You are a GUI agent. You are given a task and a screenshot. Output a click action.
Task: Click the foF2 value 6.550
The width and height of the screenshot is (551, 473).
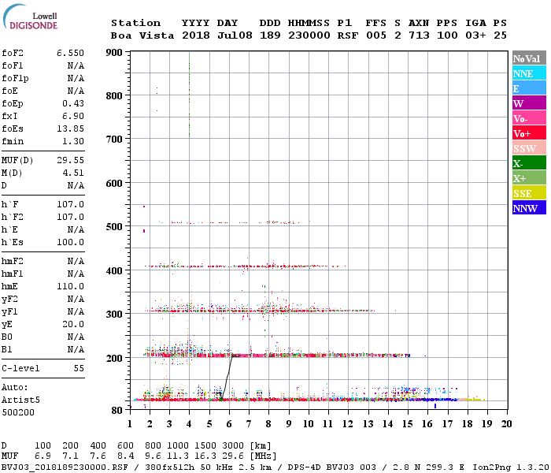pos(70,53)
